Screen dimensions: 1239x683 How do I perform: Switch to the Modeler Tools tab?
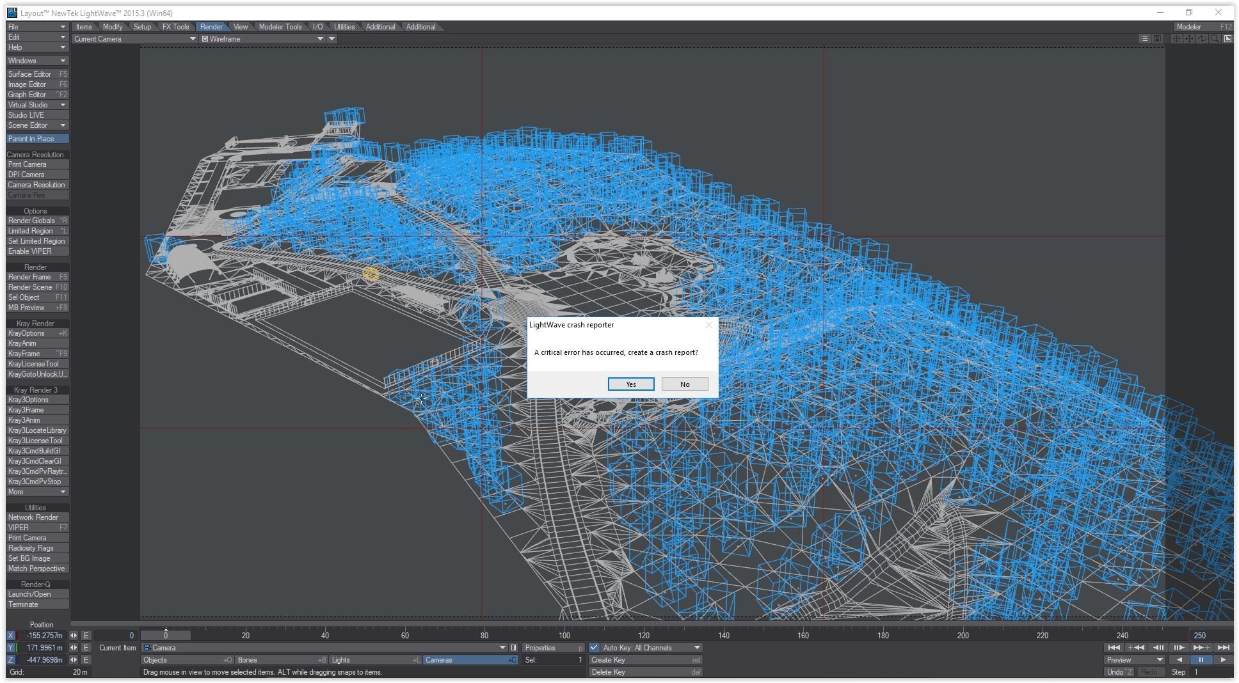[x=280, y=27]
